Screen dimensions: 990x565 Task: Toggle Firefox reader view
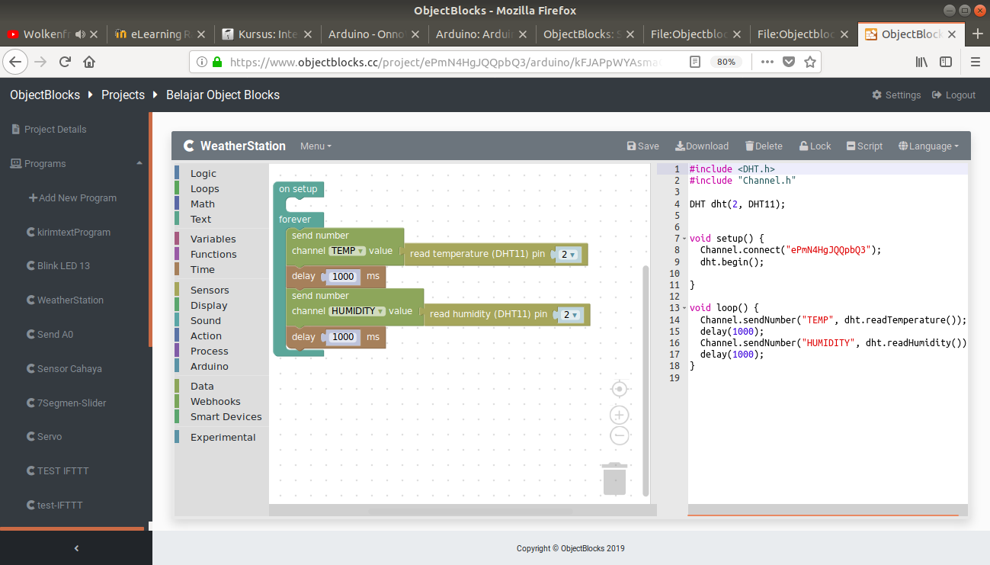pyautogui.click(x=695, y=62)
